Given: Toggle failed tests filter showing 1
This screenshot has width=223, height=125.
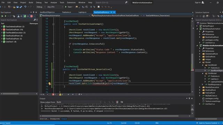Looking at the screenshot, I should [x=32, y=16].
